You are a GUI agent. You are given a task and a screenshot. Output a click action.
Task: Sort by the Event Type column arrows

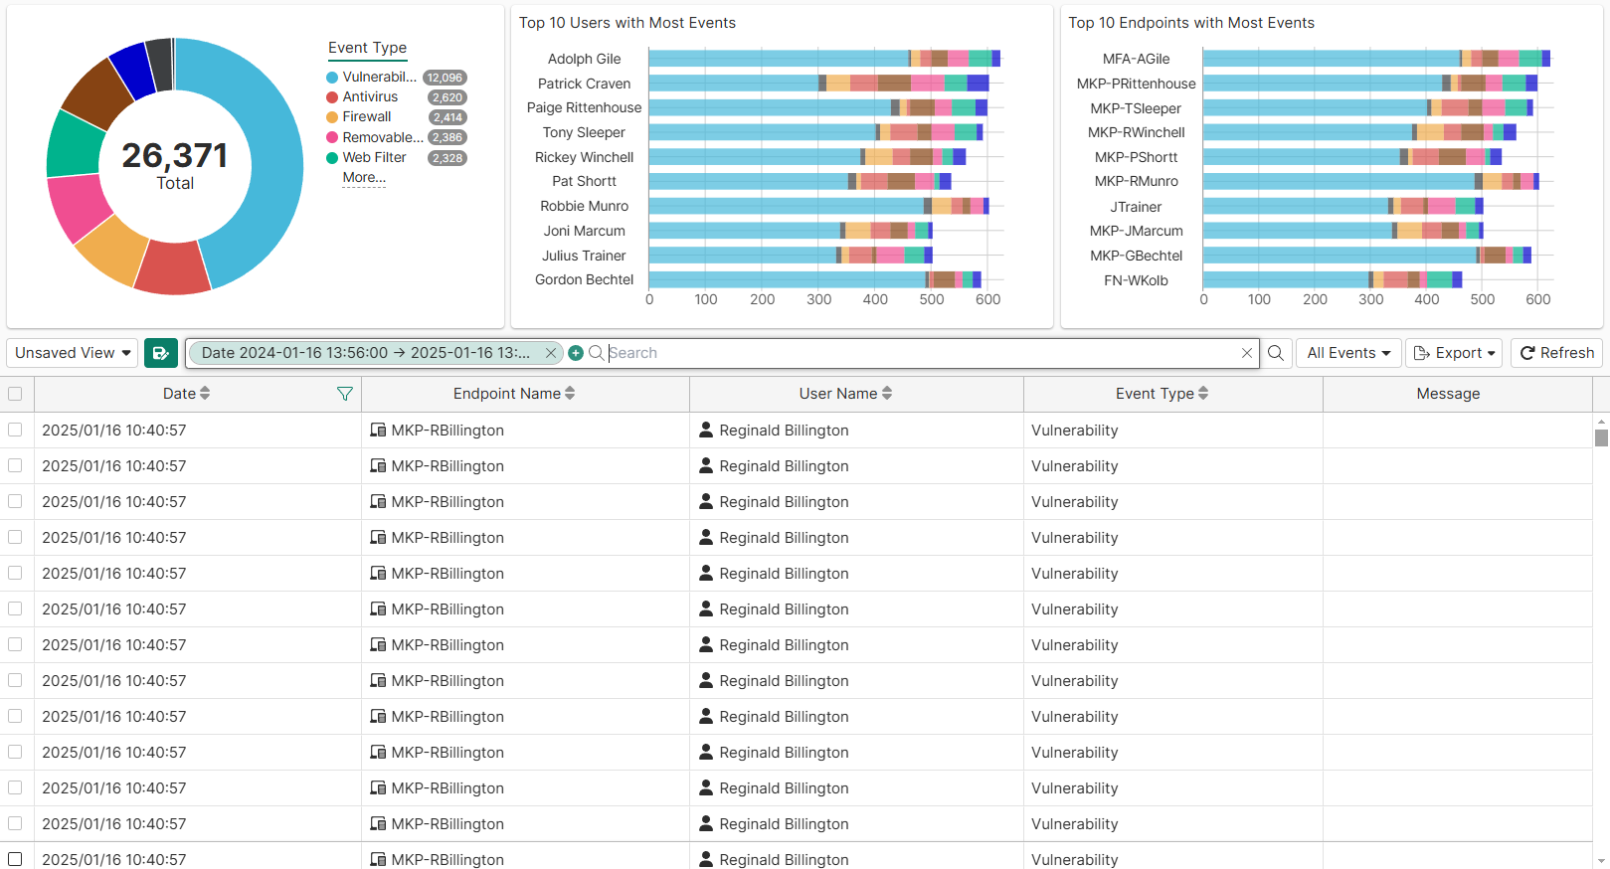pyautogui.click(x=1203, y=394)
